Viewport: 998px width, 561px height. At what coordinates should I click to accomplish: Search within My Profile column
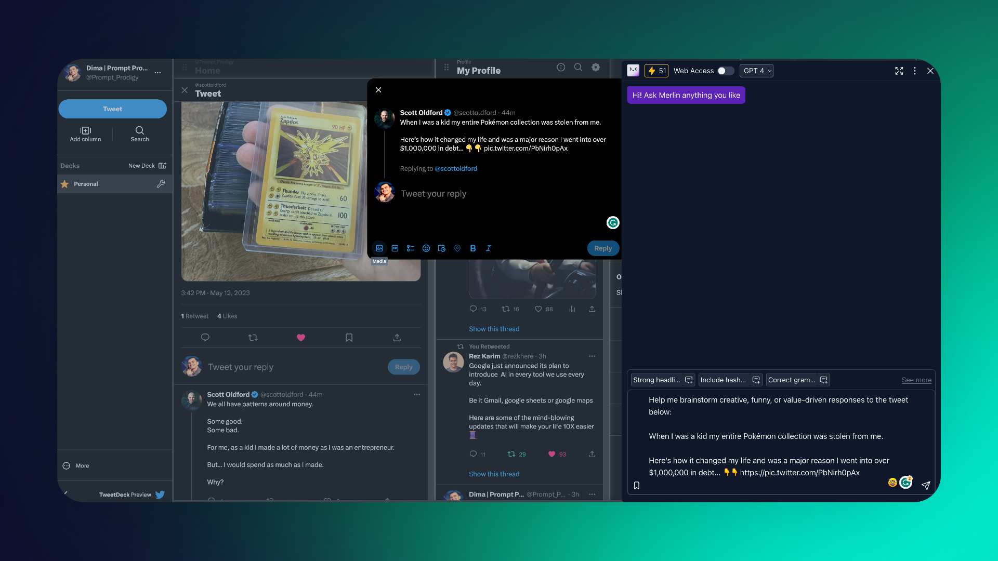pyautogui.click(x=578, y=67)
